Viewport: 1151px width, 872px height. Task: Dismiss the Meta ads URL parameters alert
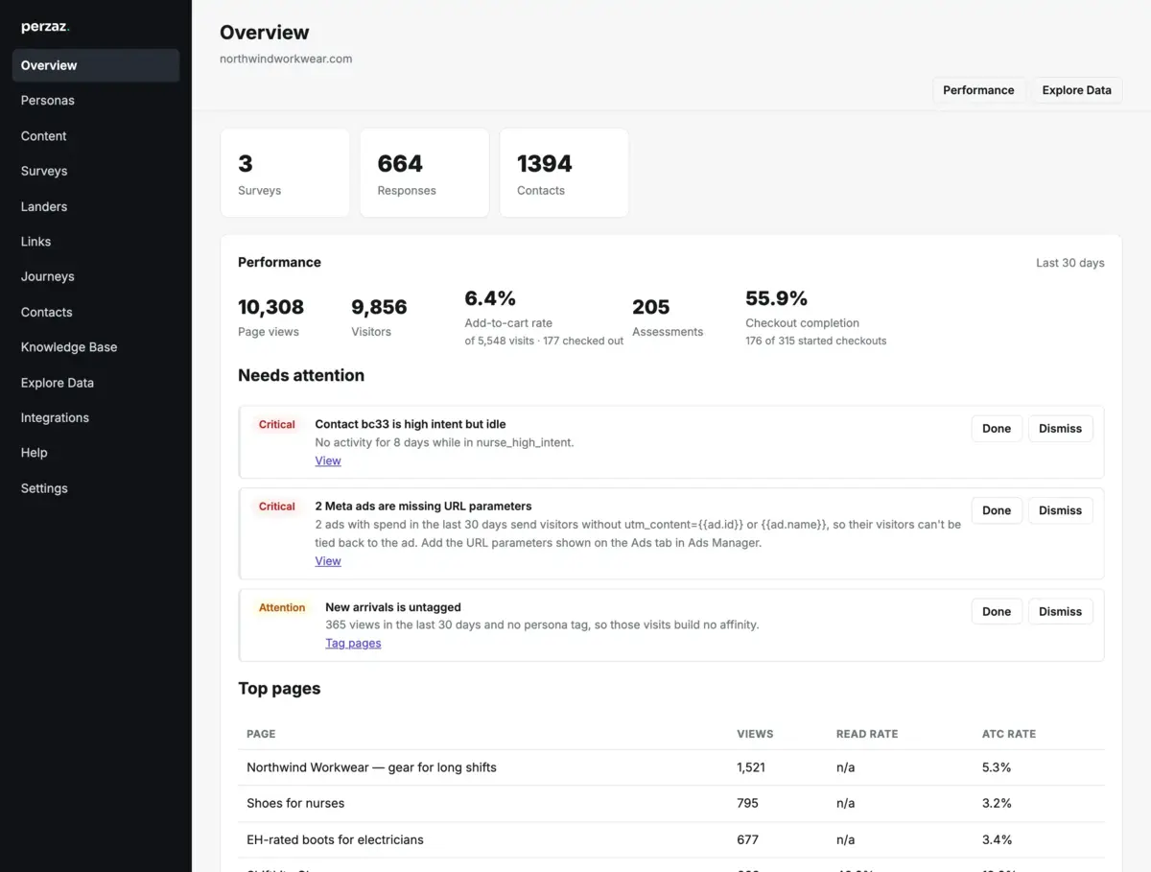pyautogui.click(x=1060, y=510)
